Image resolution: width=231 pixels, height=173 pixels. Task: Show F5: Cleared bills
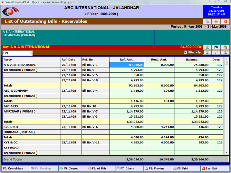(x=72, y=168)
